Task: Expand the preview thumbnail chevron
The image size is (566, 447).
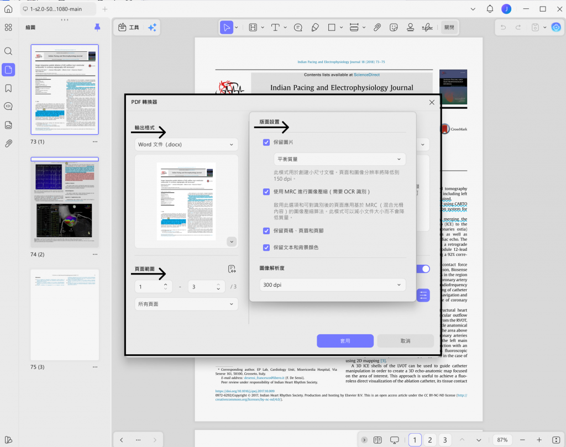Action: (x=232, y=241)
